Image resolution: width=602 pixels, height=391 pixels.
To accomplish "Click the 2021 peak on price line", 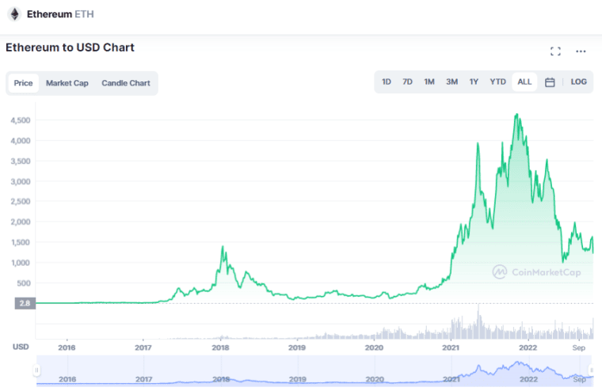I will [517, 115].
